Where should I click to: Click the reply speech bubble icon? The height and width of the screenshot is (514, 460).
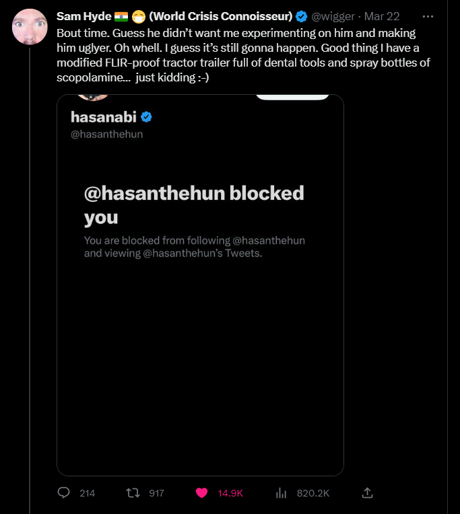[x=64, y=492]
